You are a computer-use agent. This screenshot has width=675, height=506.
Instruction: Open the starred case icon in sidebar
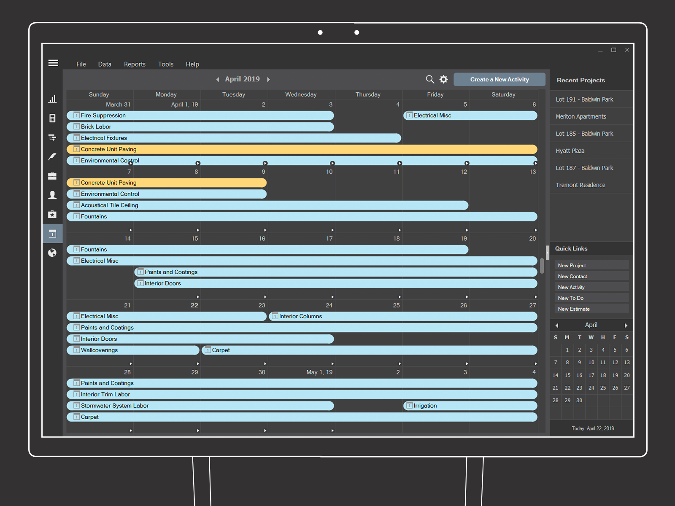[52, 214]
